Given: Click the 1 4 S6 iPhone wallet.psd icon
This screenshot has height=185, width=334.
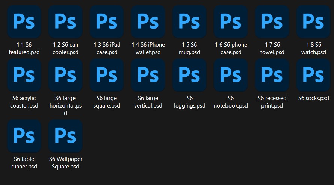Looking at the screenshot, I should pos(148,21).
